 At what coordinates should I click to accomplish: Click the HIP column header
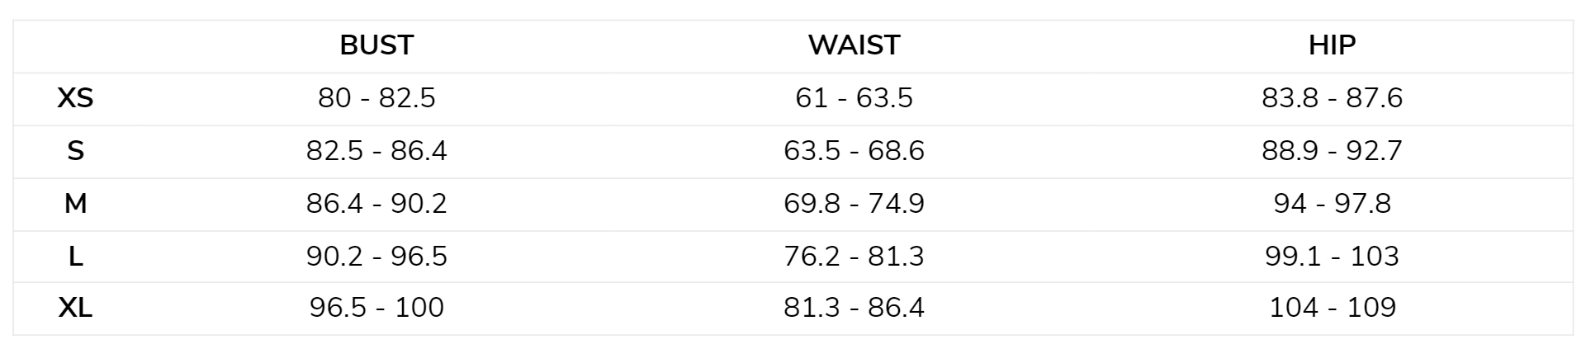pyautogui.click(x=1332, y=45)
